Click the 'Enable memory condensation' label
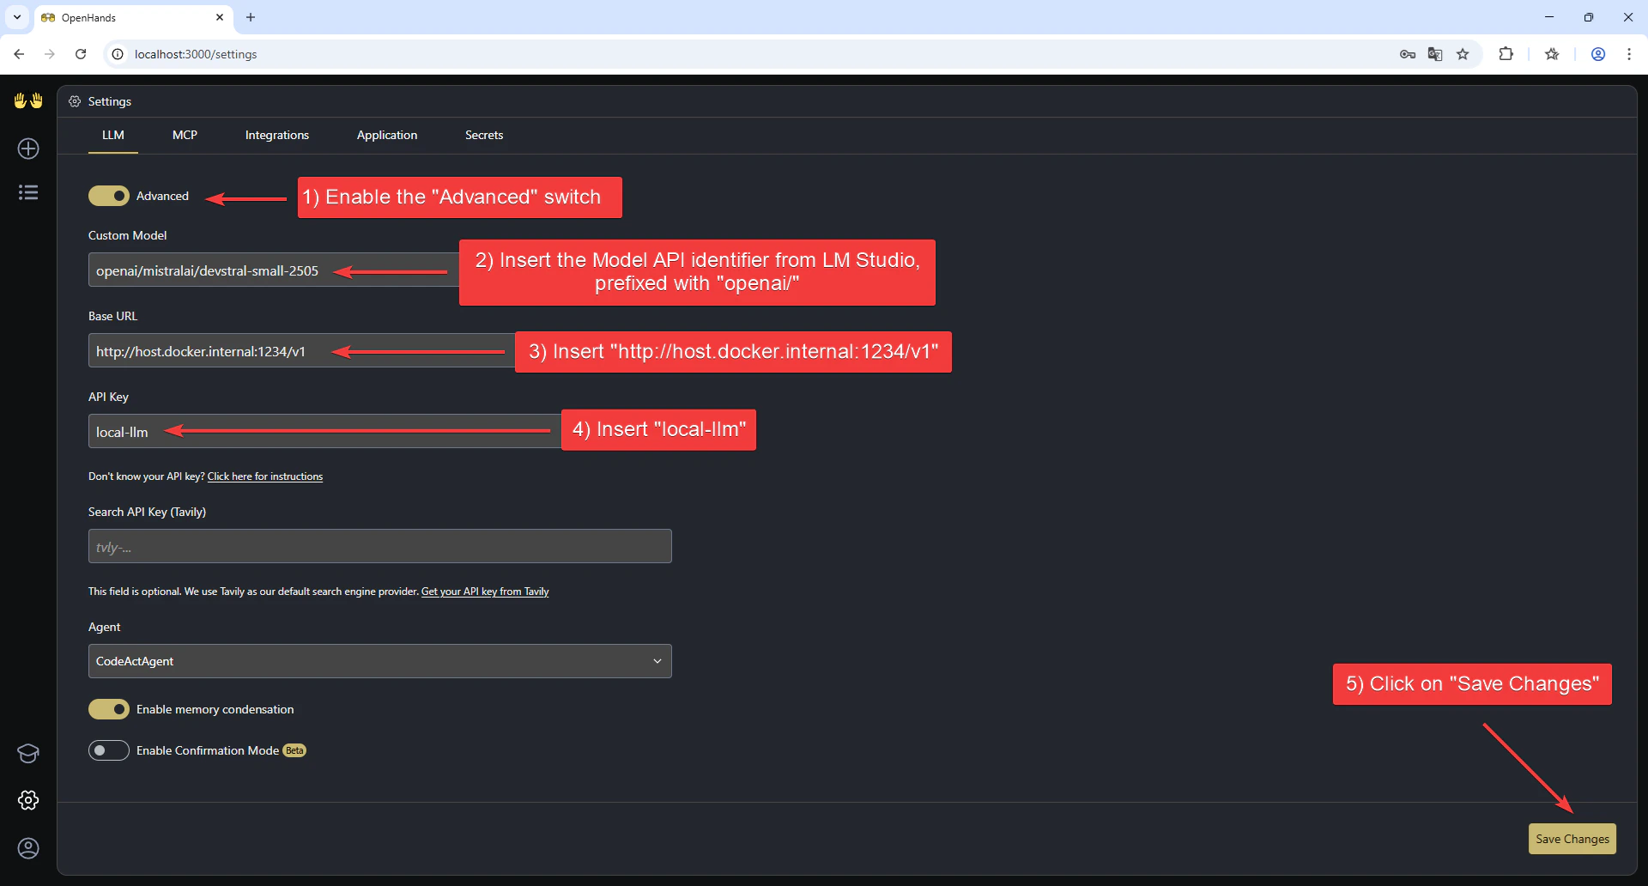This screenshot has width=1648, height=886. coord(215,709)
